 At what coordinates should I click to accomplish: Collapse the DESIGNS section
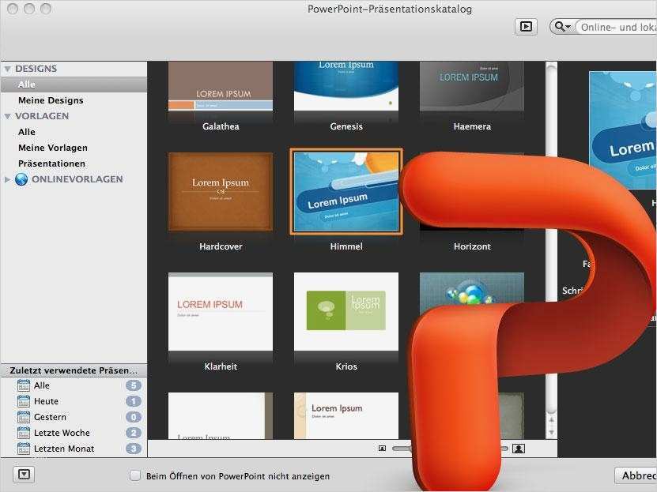(x=8, y=69)
